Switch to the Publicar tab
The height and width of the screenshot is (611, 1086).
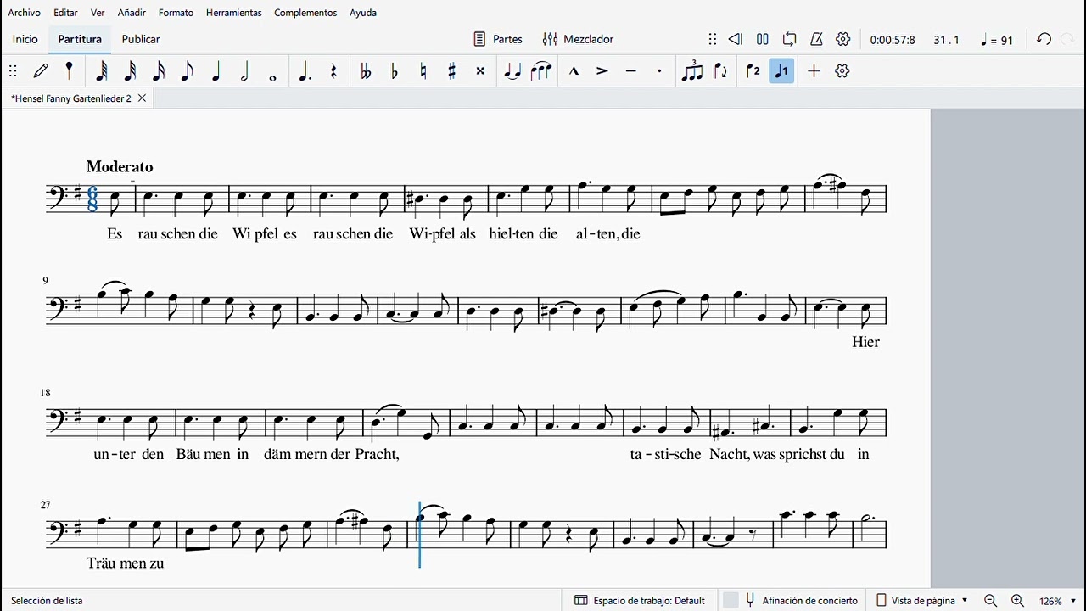coord(141,39)
